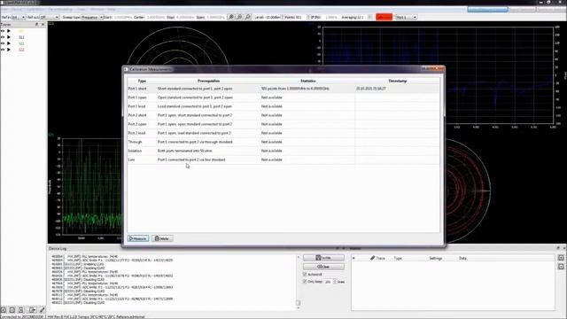The image size is (567, 319).
Task: Select the S12 trace name
Action: click(x=21, y=37)
